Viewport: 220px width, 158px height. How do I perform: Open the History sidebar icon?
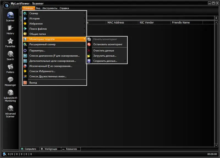(x=10, y=28)
